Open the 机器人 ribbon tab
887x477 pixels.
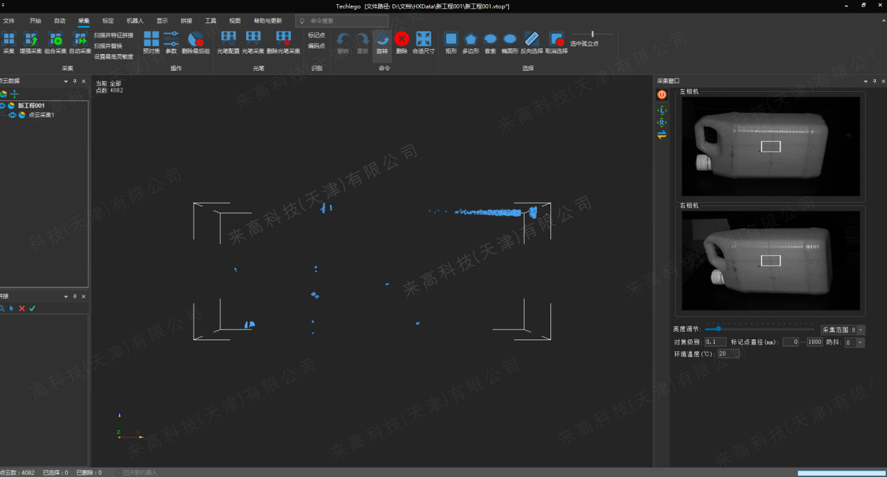135,21
